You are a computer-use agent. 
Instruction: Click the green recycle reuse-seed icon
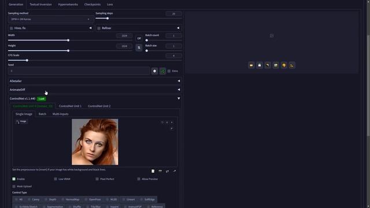[162, 71]
